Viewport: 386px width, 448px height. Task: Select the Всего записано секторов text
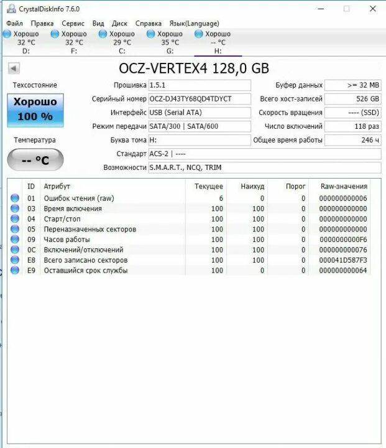tap(86, 260)
